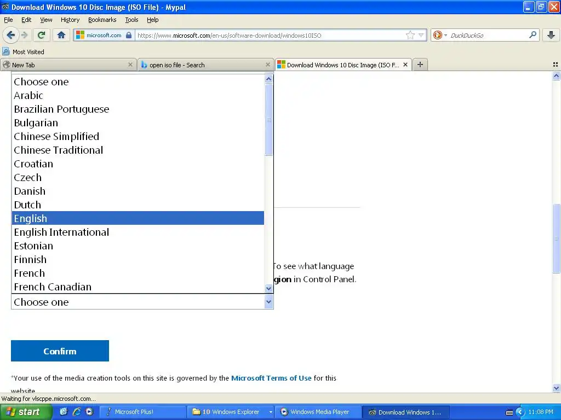The width and height of the screenshot is (561, 420).
Task: Open the DuckDuckGo search engine selector
Action: click(440, 35)
